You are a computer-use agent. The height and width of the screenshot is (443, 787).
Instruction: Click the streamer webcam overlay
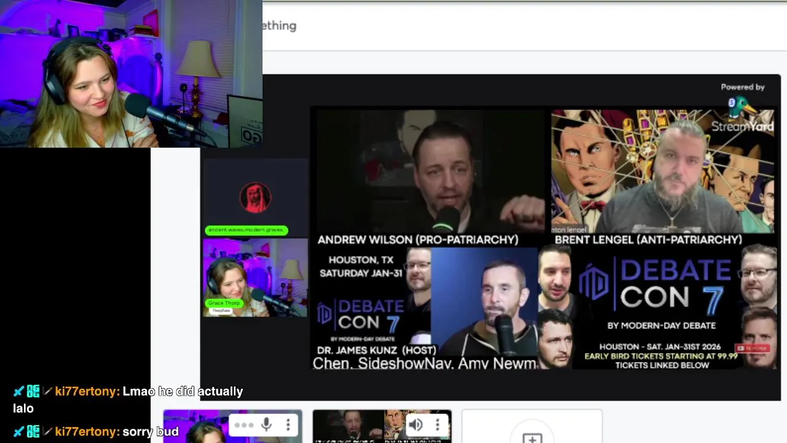pyautogui.click(x=131, y=74)
